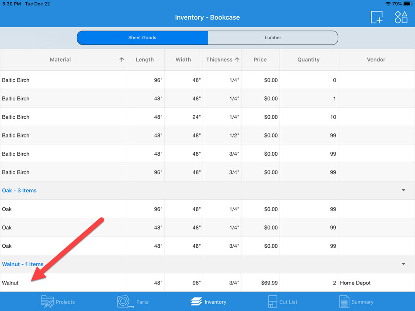This screenshot has height=311, width=415.
Task: Select the Inventory stacked sheets icon
Action: click(196, 301)
